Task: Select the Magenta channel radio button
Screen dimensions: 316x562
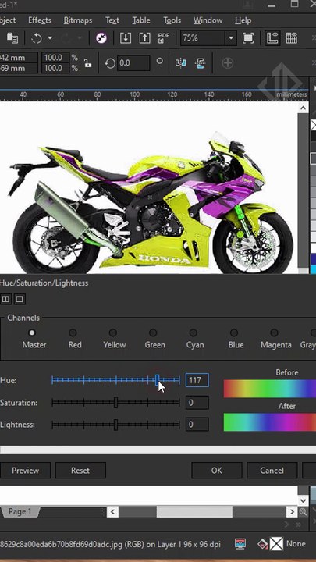Action: click(274, 333)
